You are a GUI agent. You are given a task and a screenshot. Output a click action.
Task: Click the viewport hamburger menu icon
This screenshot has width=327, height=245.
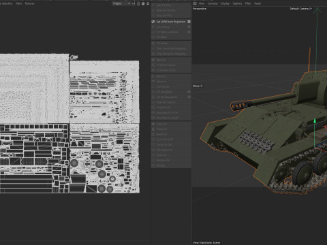(x=195, y=3)
